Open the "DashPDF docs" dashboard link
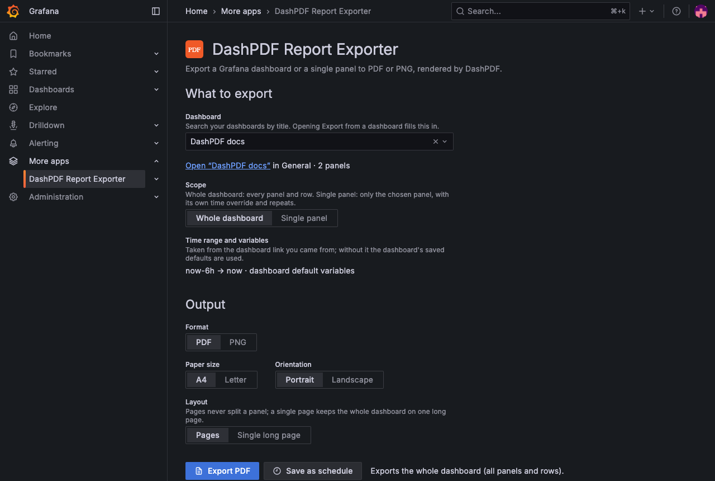 [228, 166]
